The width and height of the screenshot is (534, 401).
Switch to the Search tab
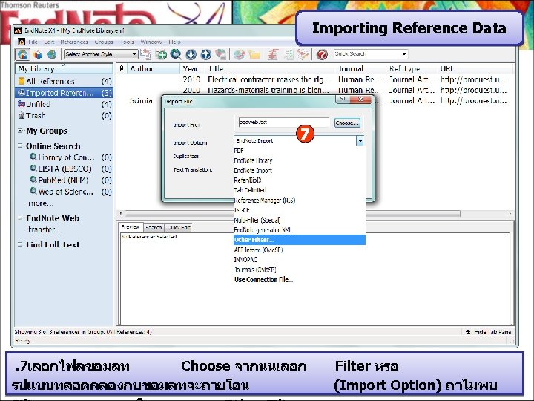point(154,227)
